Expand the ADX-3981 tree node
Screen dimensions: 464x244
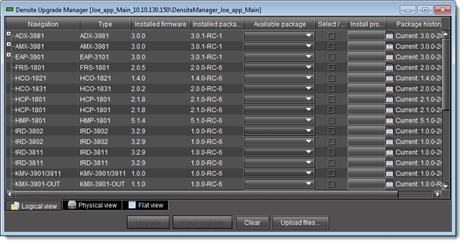tap(9, 34)
